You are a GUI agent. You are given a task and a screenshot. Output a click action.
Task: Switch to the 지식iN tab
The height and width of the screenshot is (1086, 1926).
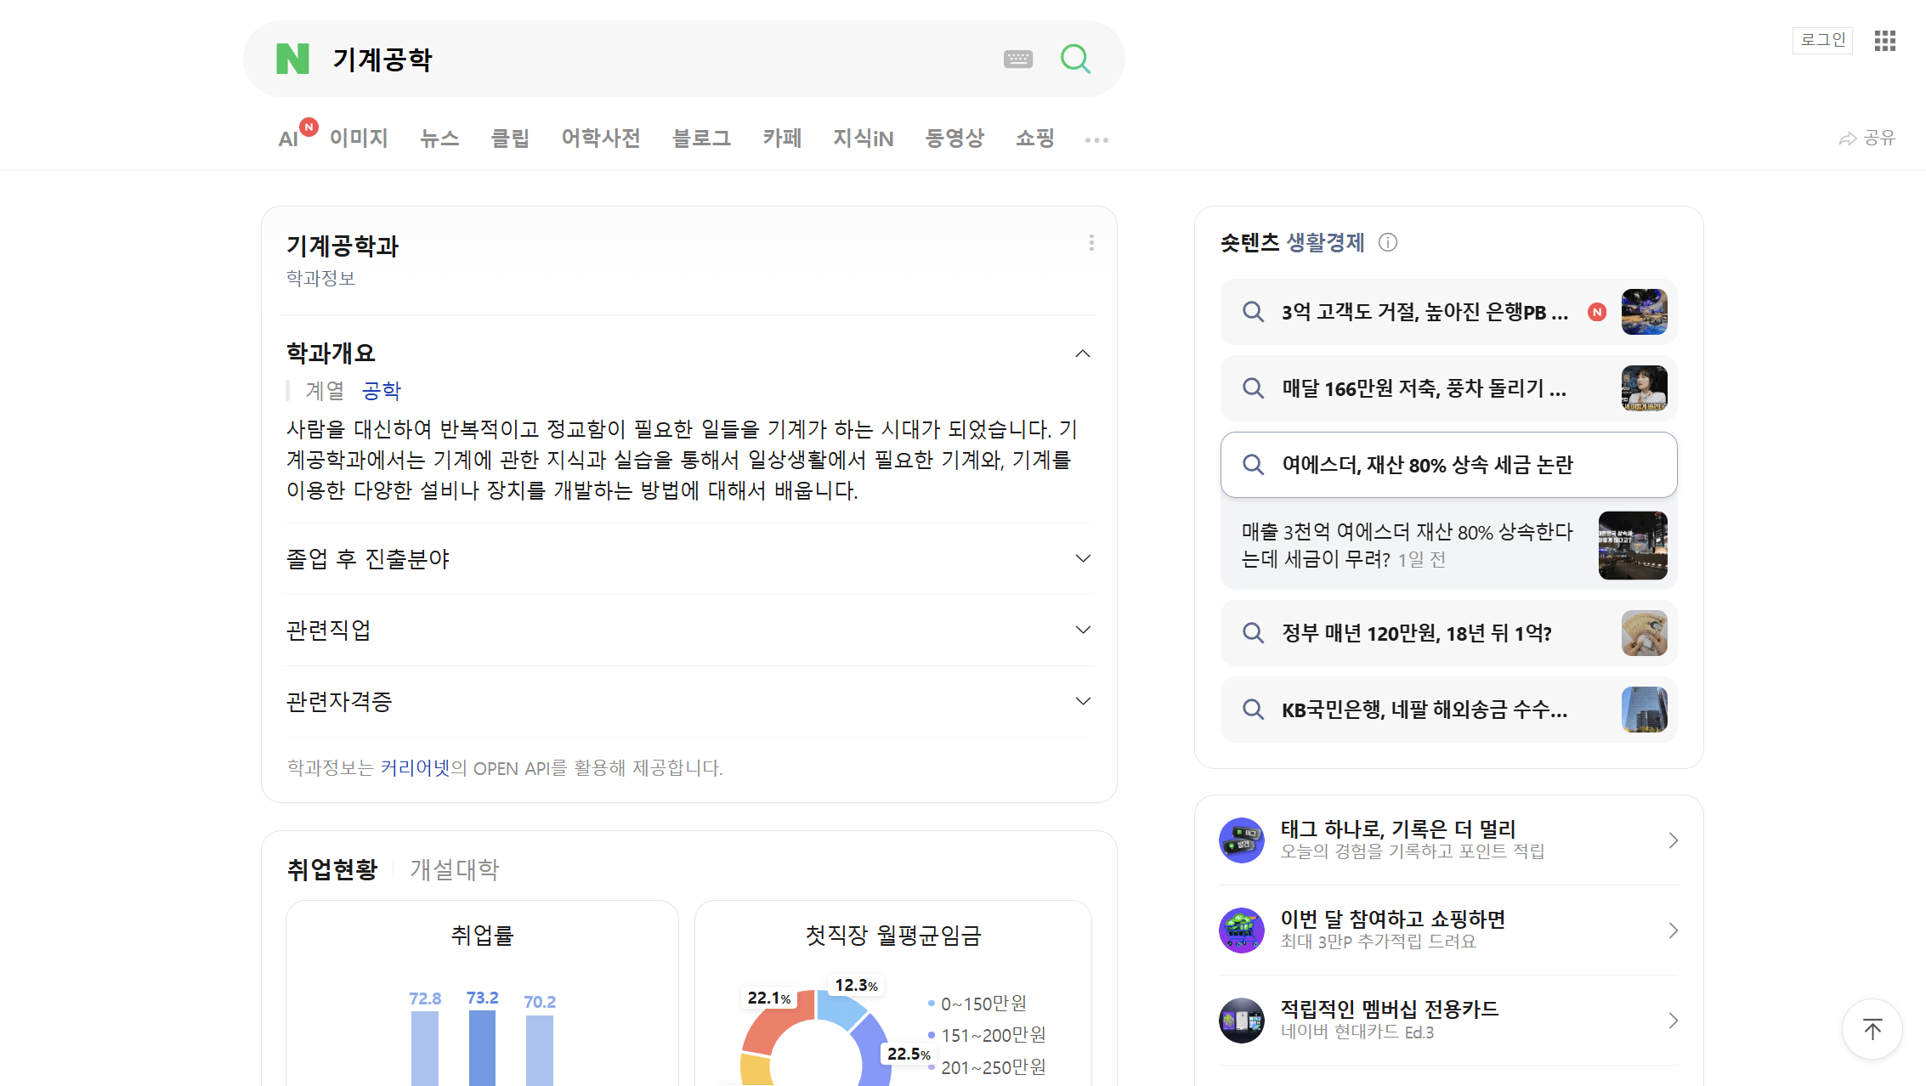[863, 138]
